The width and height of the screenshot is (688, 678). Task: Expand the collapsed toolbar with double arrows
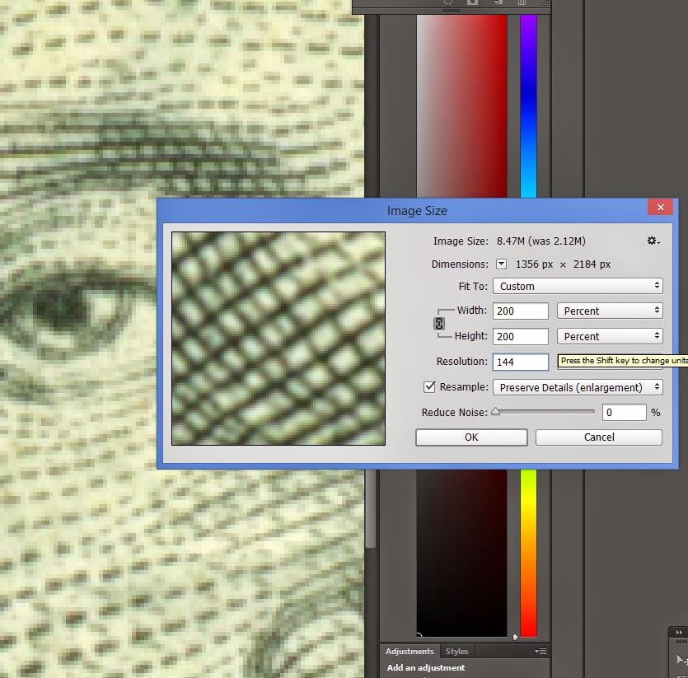pyautogui.click(x=679, y=632)
